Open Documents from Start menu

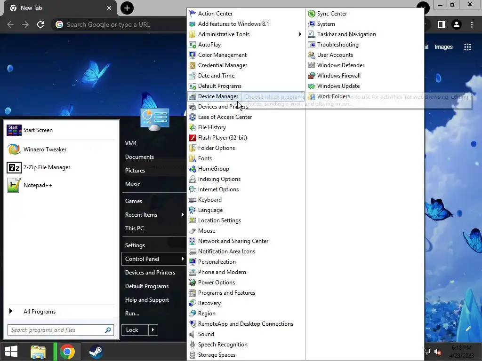click(x=139, y=157)
